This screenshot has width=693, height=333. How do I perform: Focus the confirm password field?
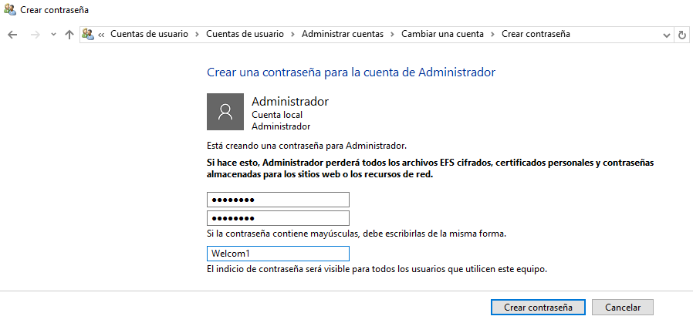(278, 218)
